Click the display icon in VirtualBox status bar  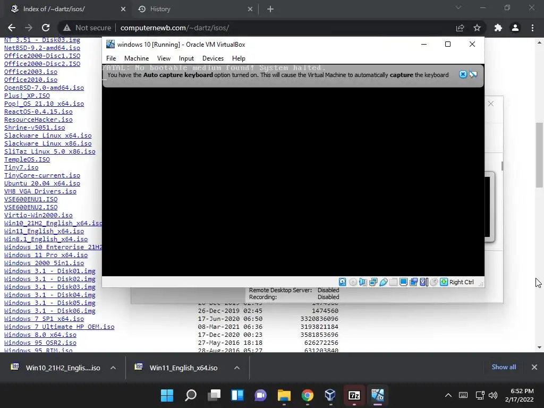403,282
